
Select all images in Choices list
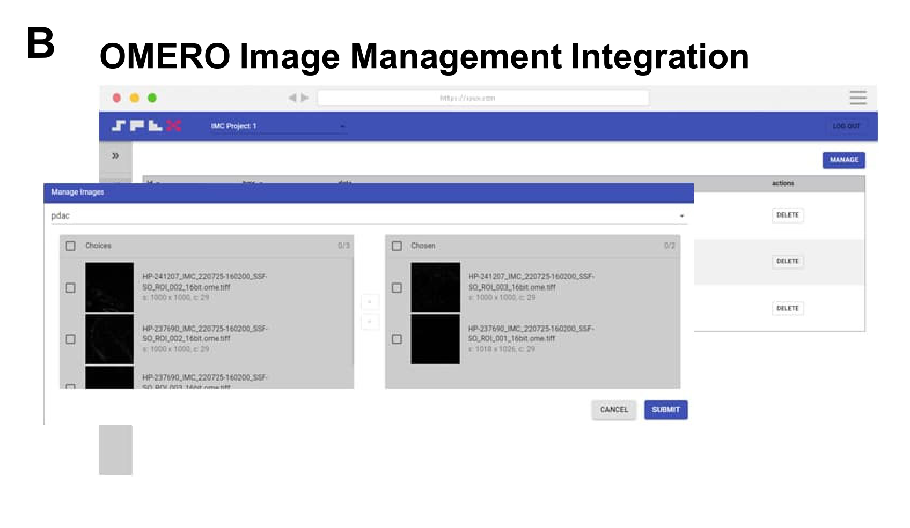tap(71, 246)
